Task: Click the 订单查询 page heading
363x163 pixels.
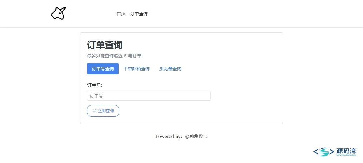Action: [105, 45]
